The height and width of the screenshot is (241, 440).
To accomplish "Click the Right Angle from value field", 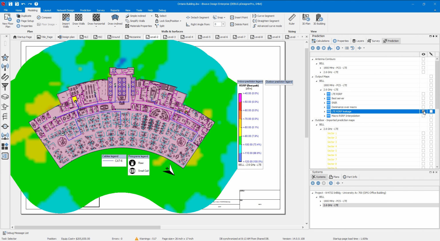I will point(217,24).
